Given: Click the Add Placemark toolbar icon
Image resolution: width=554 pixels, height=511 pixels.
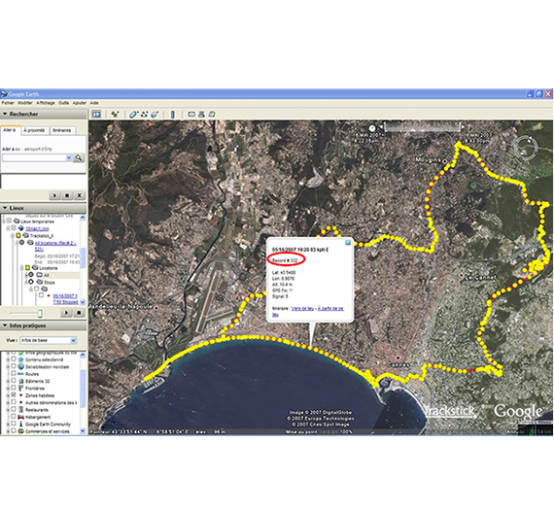Looking at the screenshot, I should pos(115,114).
